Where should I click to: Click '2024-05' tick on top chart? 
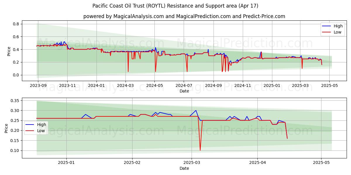click(x=155, y=85)
